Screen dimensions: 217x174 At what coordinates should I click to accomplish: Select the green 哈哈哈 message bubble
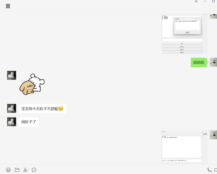199,62
